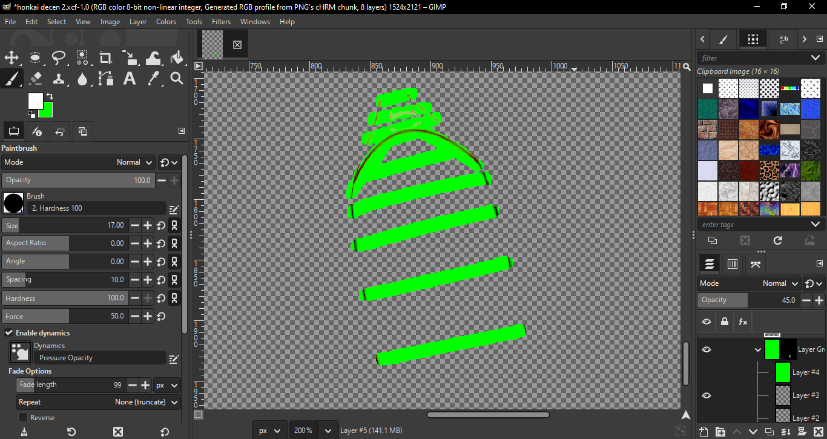827x439 pixels.
Task: Create a new layer icon in Layers footer
Action: click(703, 432)
